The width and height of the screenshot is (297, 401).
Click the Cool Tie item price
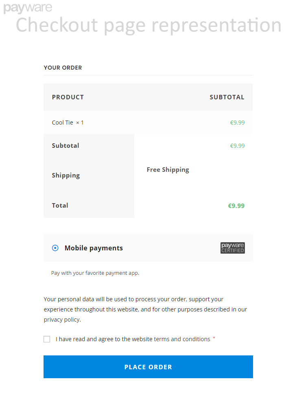click(237, 123)
